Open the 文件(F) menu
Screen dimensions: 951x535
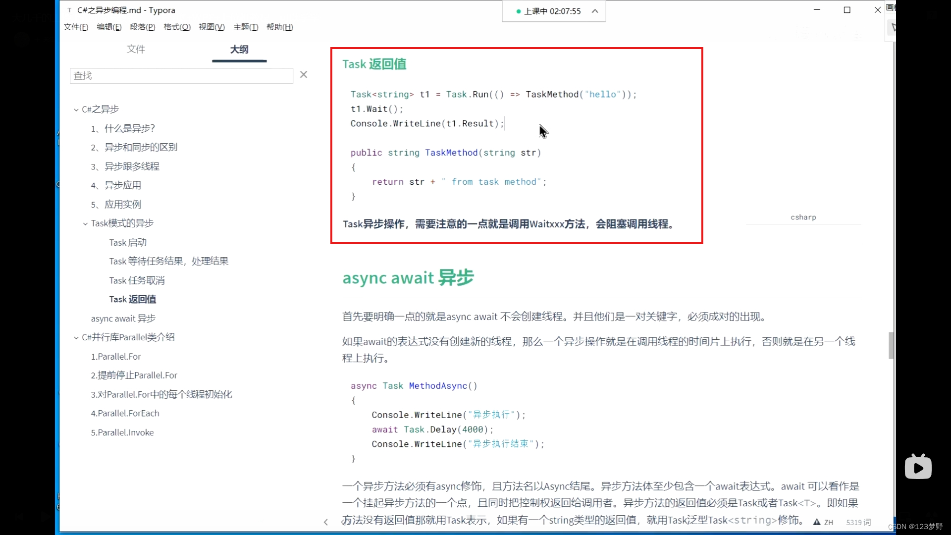point(76,27)
